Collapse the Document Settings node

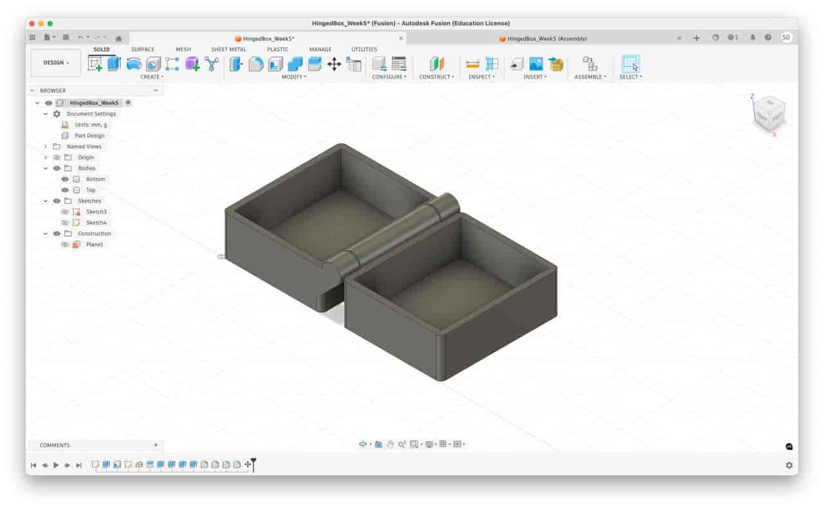click(x=46, y=114)
